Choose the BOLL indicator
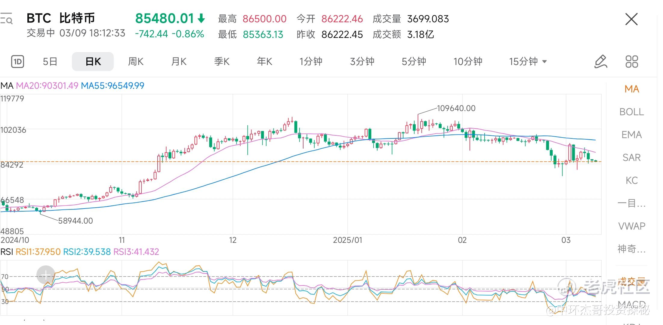Screen dimensions: 663x325 pyautogui.click(x=632, y=112)
